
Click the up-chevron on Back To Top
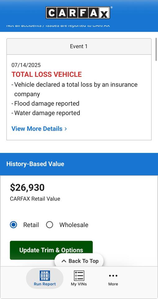[64, 261]
